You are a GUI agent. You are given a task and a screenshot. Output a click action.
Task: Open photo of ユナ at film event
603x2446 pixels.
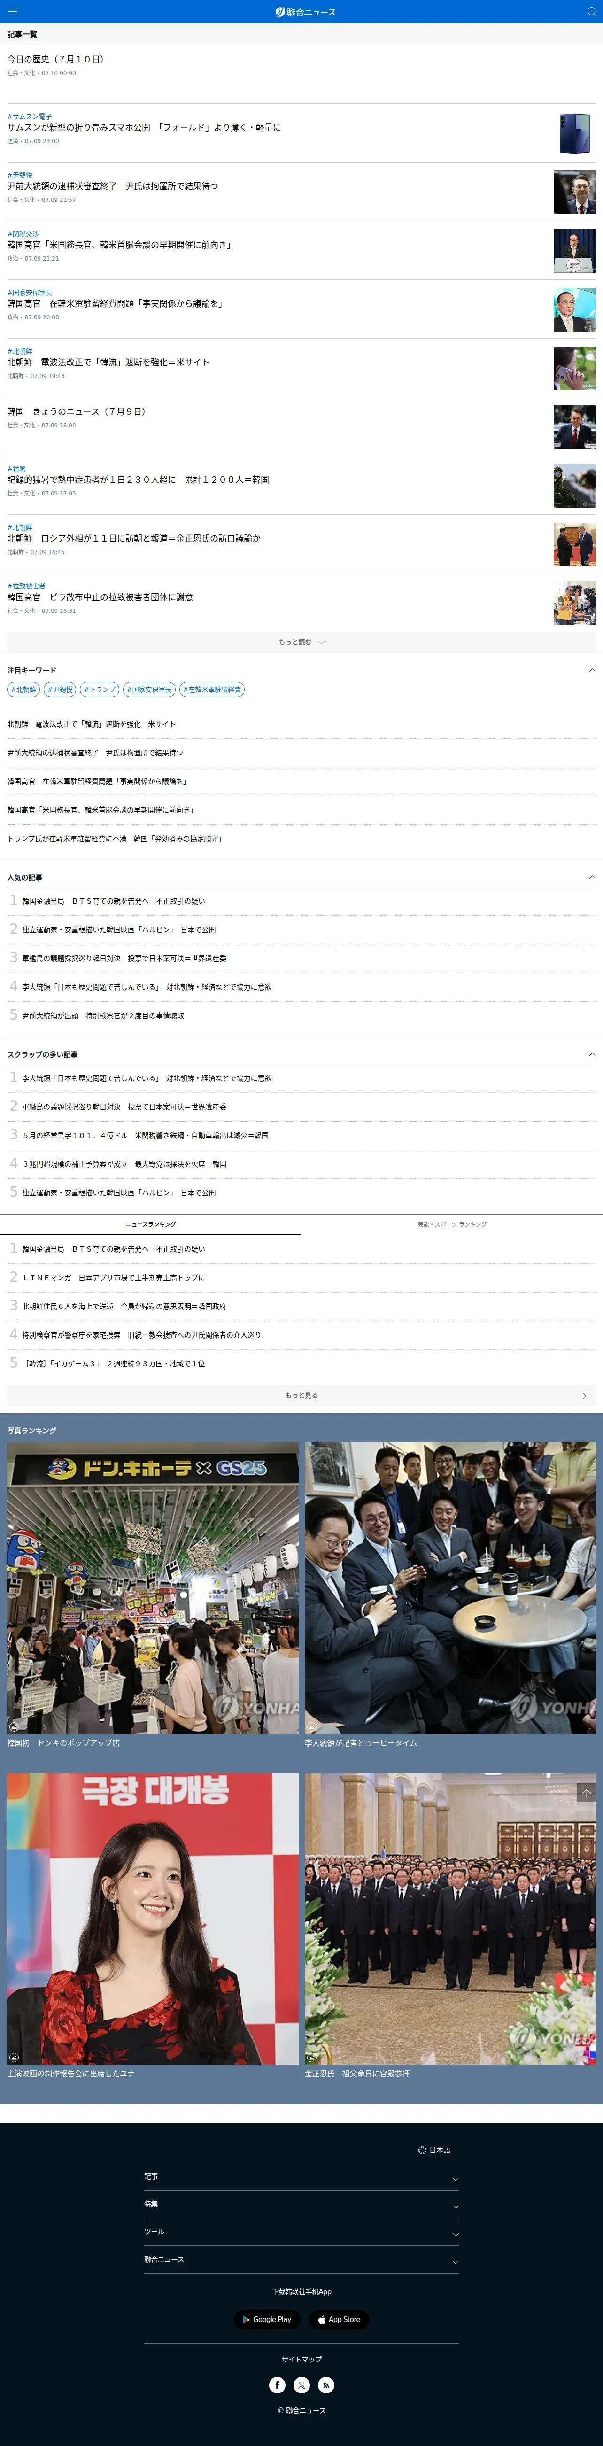(153, 1918)
